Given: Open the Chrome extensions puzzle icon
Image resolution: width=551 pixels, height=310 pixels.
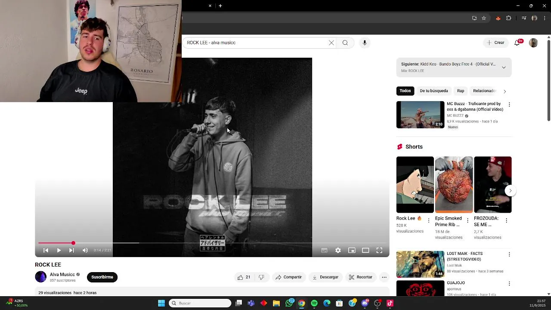Looking at the screenshot, I should pos(509,18).
